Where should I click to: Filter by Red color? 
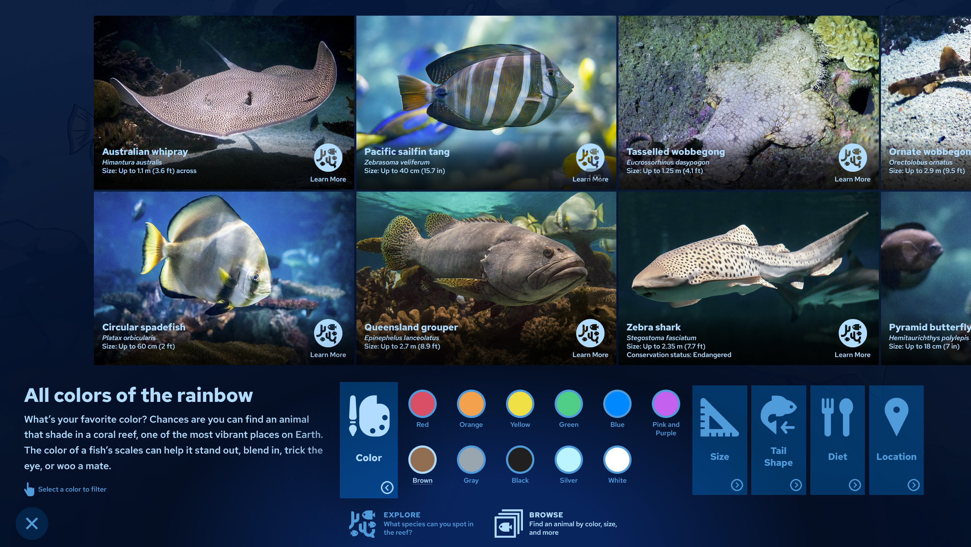point(422,404)
